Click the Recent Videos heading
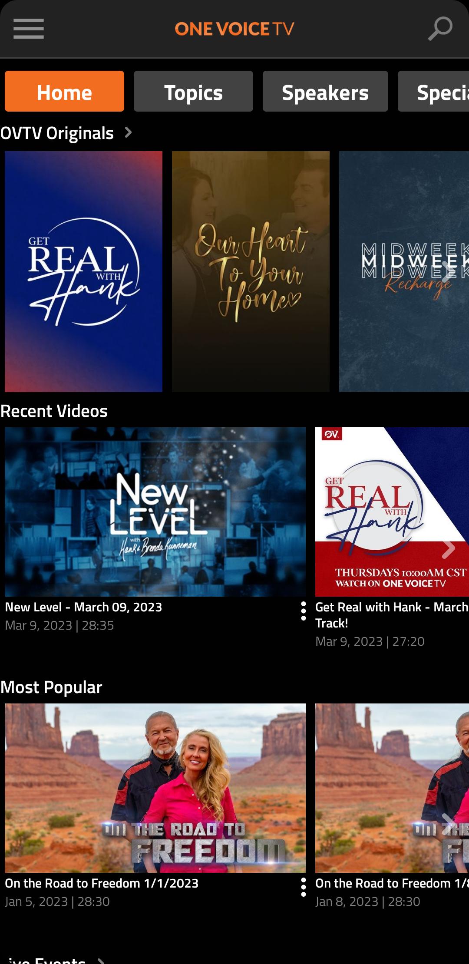The image size is (469, 964). (54, 411)
